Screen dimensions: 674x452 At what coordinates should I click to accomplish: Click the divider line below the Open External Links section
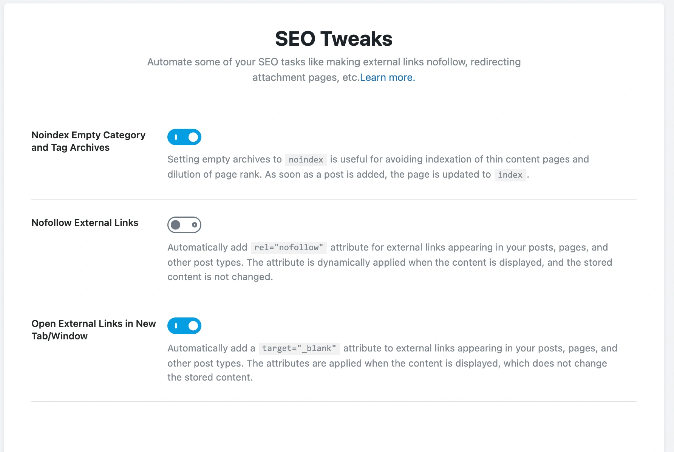334,401
